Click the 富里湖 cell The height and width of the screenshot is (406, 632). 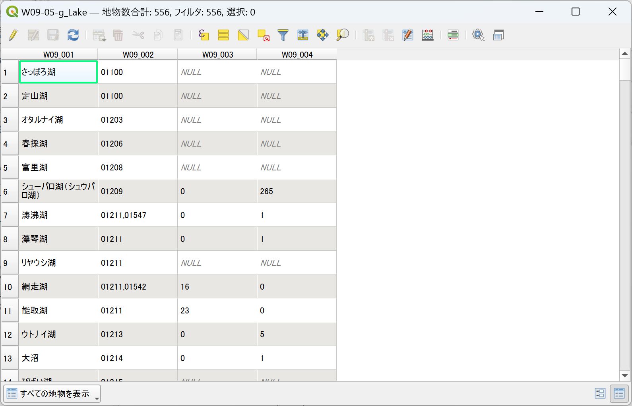click(x=58, y=167)
